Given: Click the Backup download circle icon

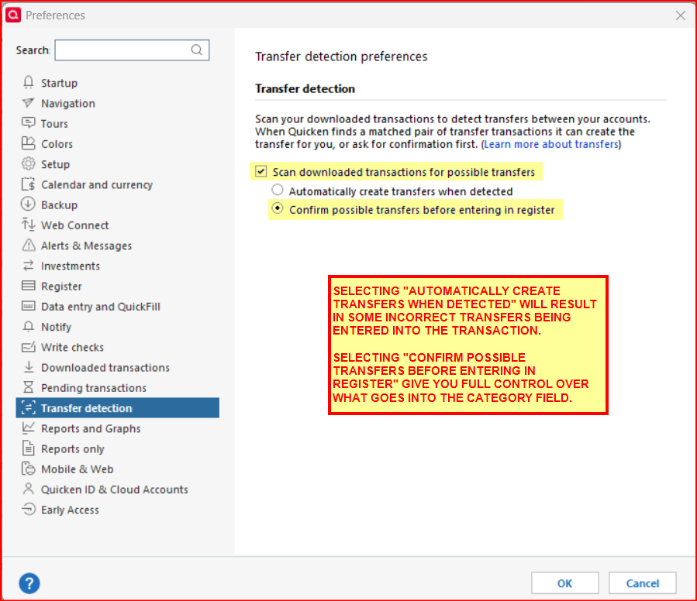Looking at the screenshot, I should [28, 204].
